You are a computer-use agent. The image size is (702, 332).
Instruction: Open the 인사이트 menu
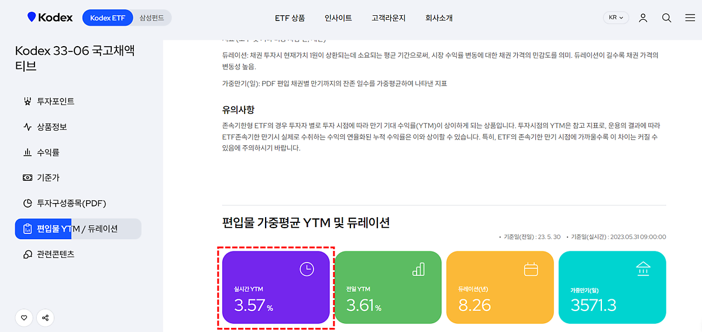point(338,18)
